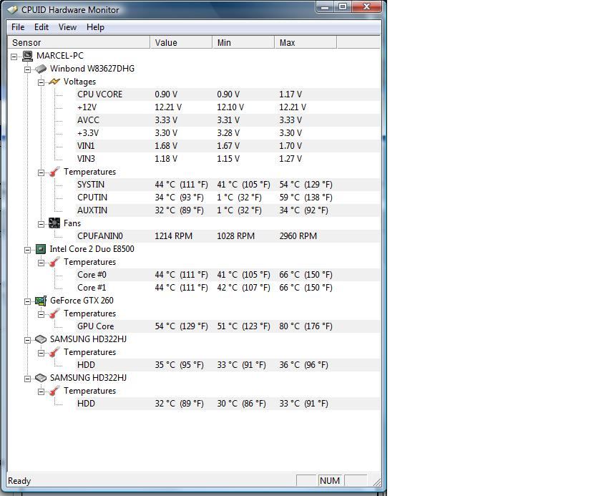This screenshot has width=601, height=496.
Task: Select the AUXTIN temperature row
Action: (x=228, y=210)
